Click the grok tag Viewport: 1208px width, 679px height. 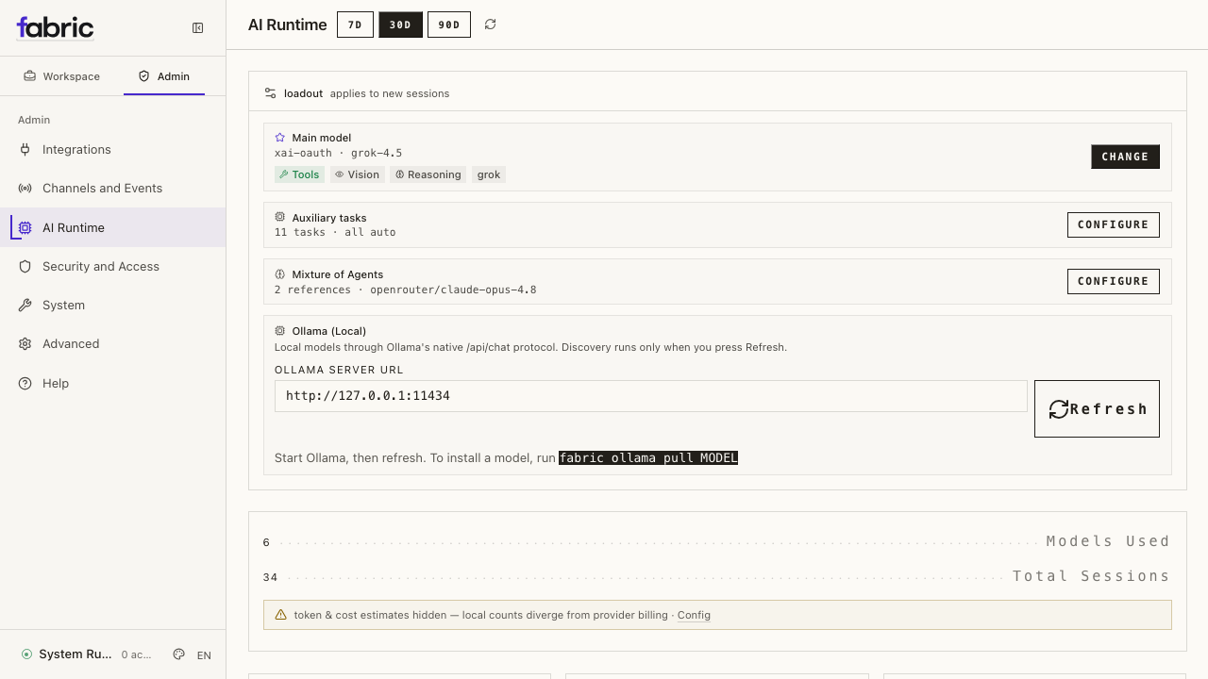pyautogui.click(x=489, y=174)
